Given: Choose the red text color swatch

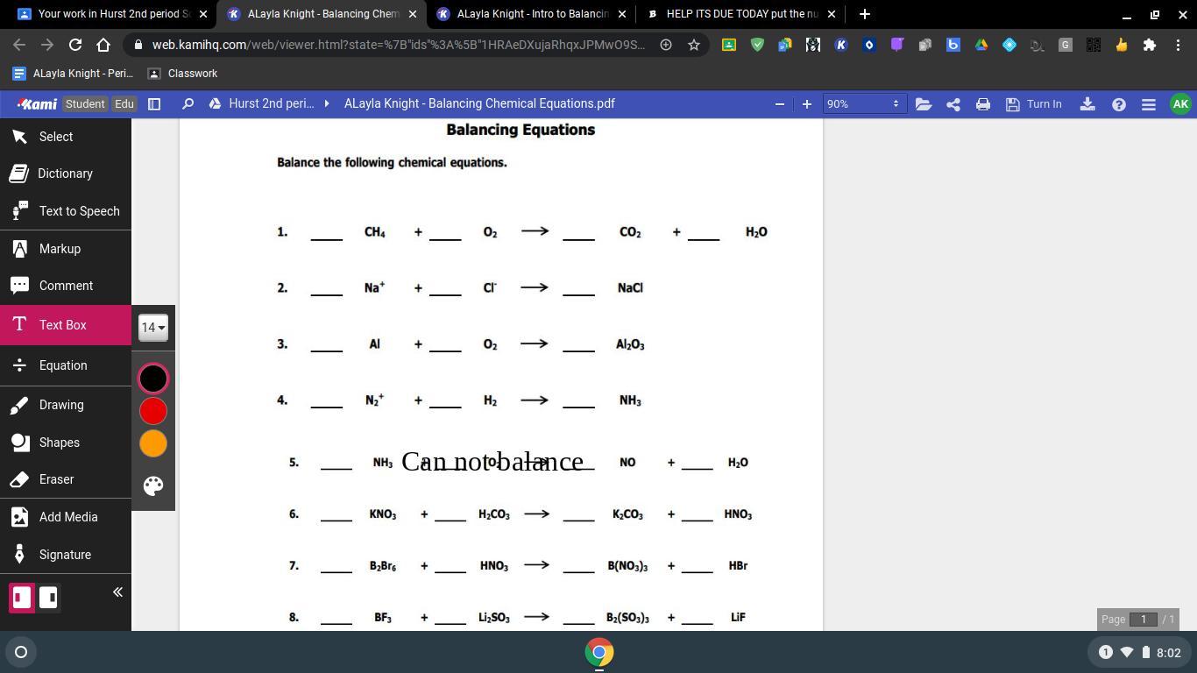Looking at the screenshot, I should [153, 411].
